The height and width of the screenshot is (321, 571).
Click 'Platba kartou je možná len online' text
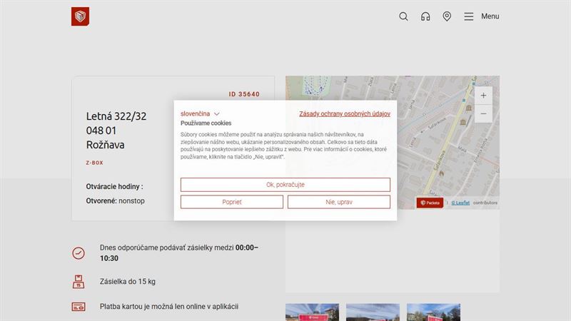(169, 307)
